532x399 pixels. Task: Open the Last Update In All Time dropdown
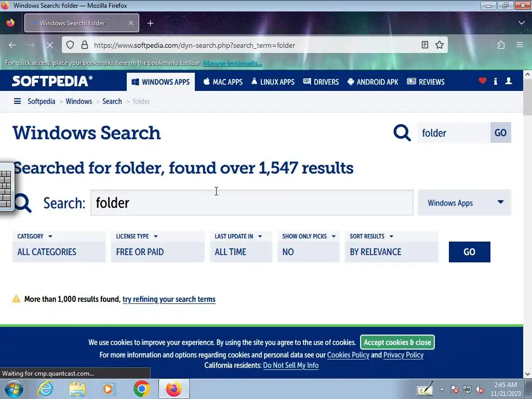click(x=241, y=247)
